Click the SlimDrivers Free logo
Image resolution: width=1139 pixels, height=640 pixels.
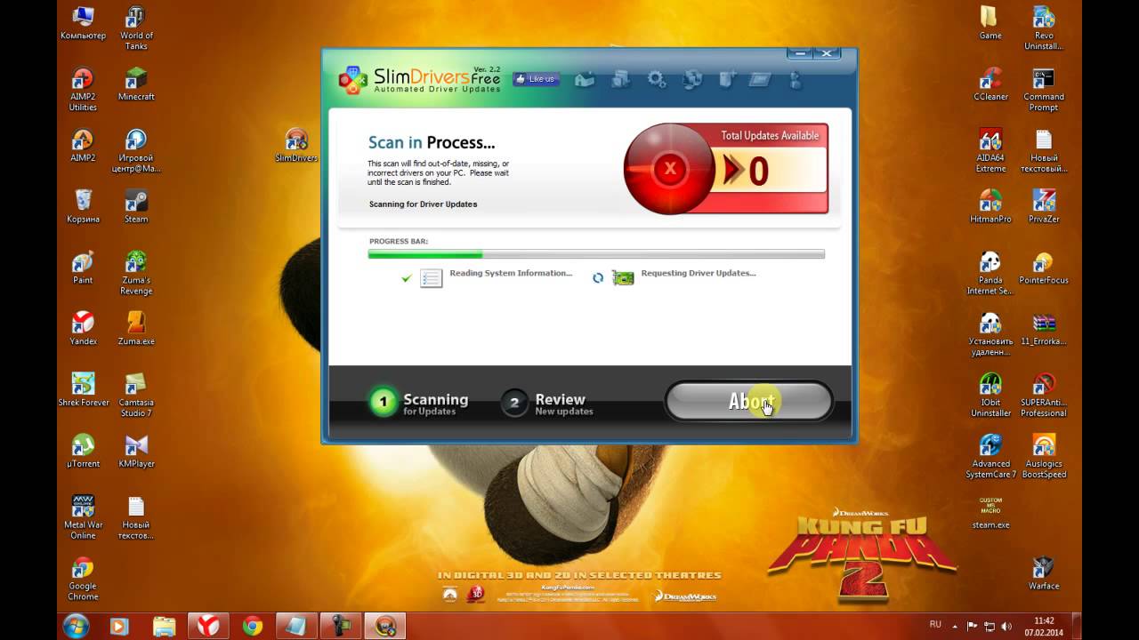tap(419, 79)
